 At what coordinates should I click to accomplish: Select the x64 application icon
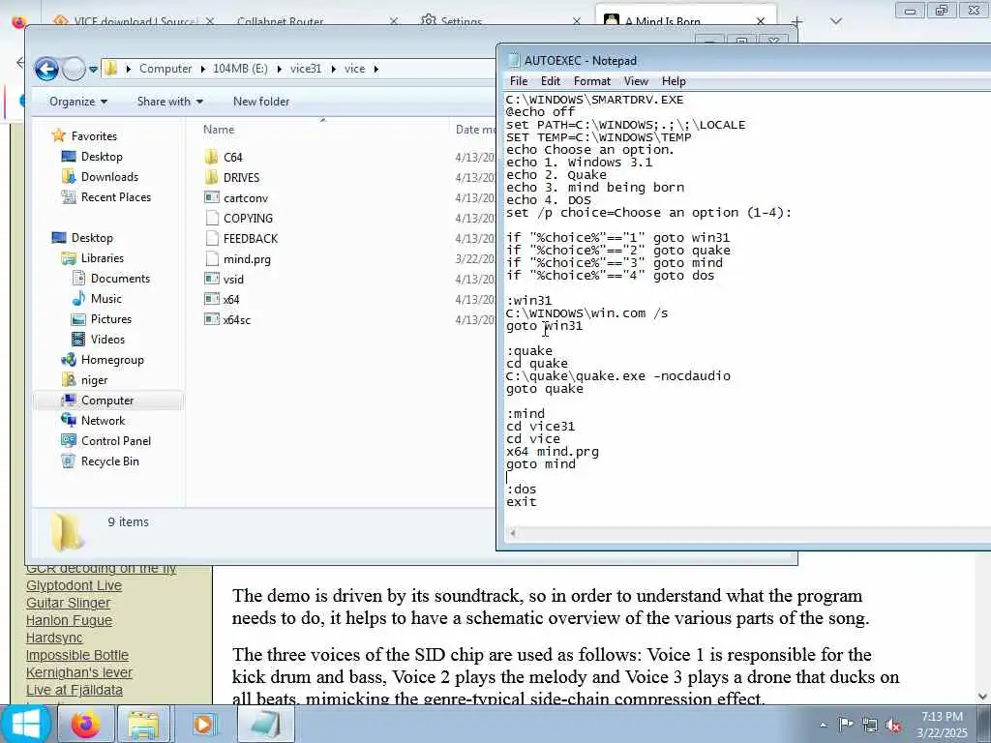point(212,299)
